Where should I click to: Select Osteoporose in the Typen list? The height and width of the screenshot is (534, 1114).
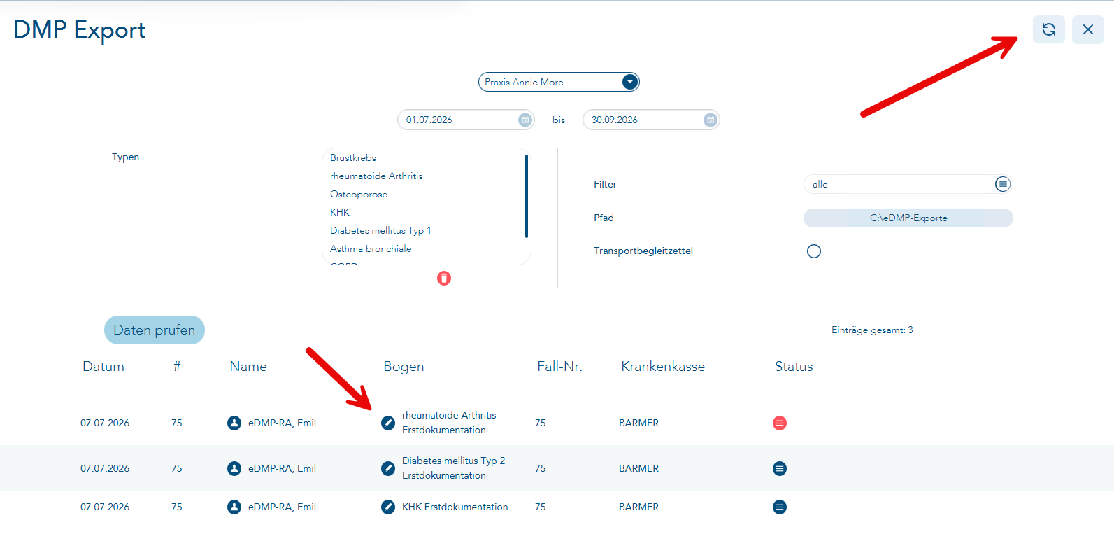coord(359,194)
